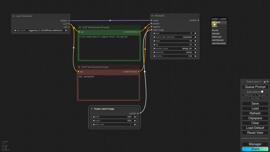Click the KSampler negative input port
This screenshot has height=152, width=270.
(152, 27)
